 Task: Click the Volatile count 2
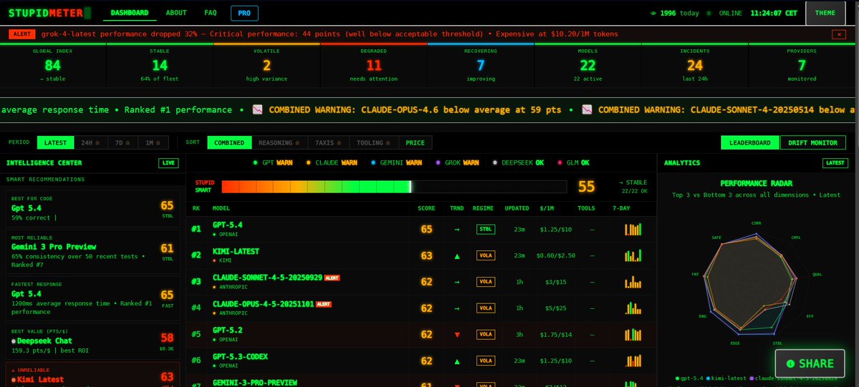point(267,67)
